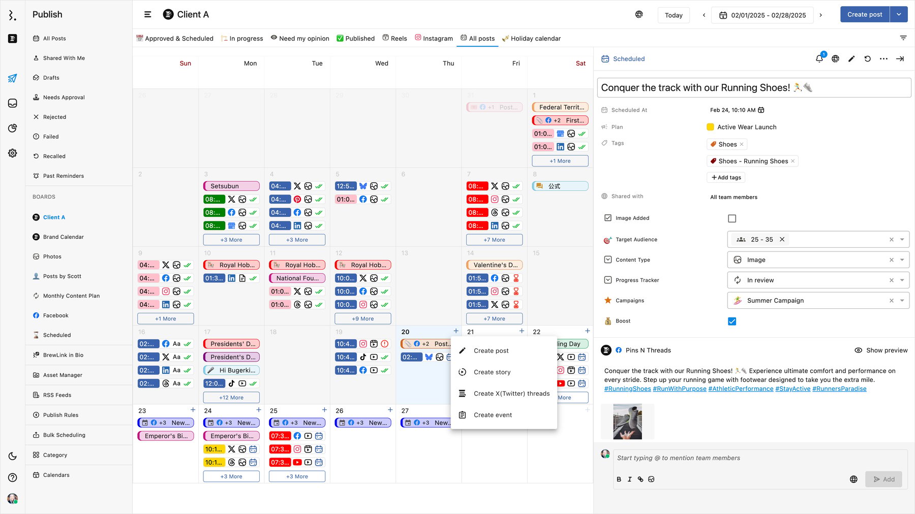Open the three-dots more options menu
Screen dimensions: 915x514
884,59
